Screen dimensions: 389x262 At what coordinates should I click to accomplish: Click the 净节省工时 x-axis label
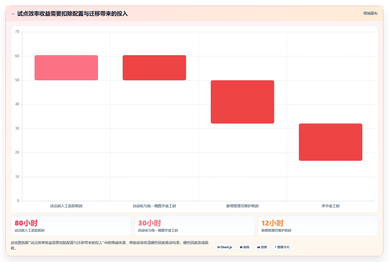point(331,206)
